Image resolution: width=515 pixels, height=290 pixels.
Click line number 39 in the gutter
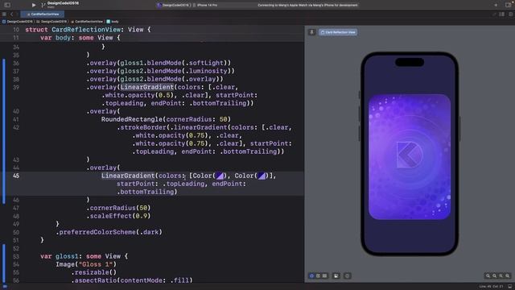point(16,87)
